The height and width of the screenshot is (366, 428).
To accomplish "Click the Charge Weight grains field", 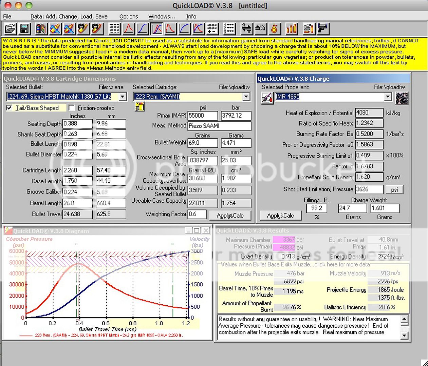I will (353, 208).
